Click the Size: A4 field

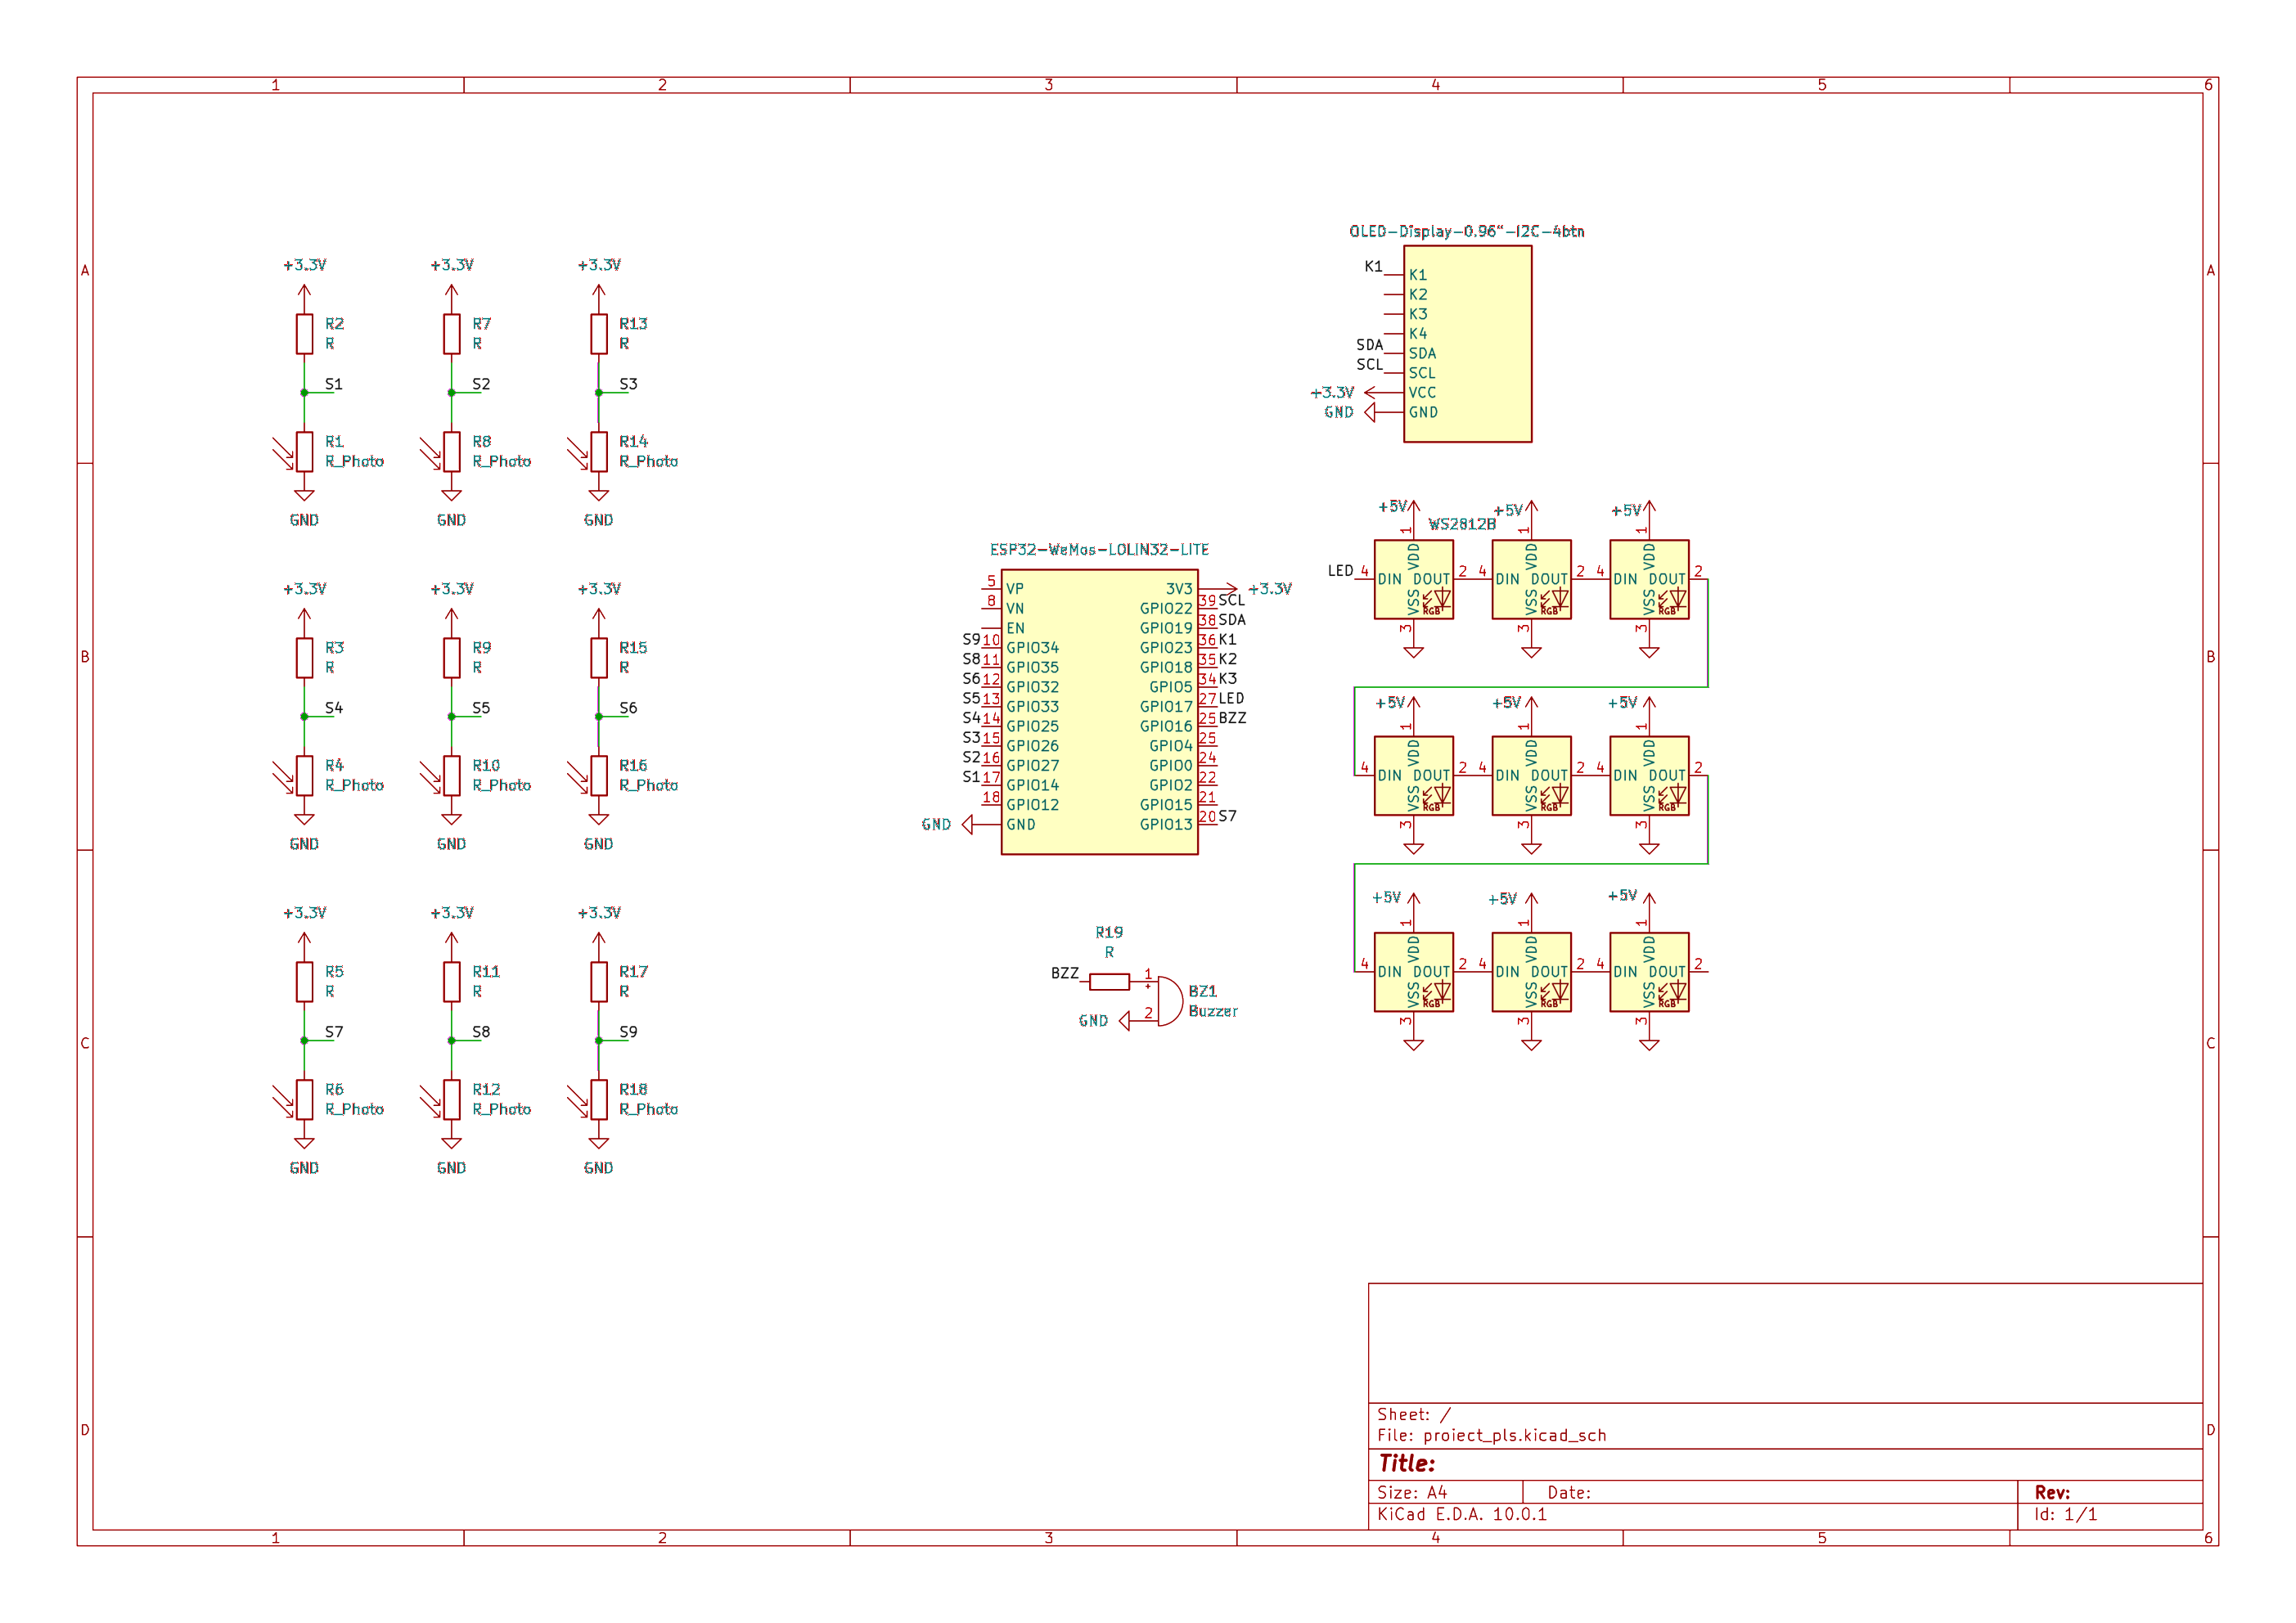pos(1412,1493)
